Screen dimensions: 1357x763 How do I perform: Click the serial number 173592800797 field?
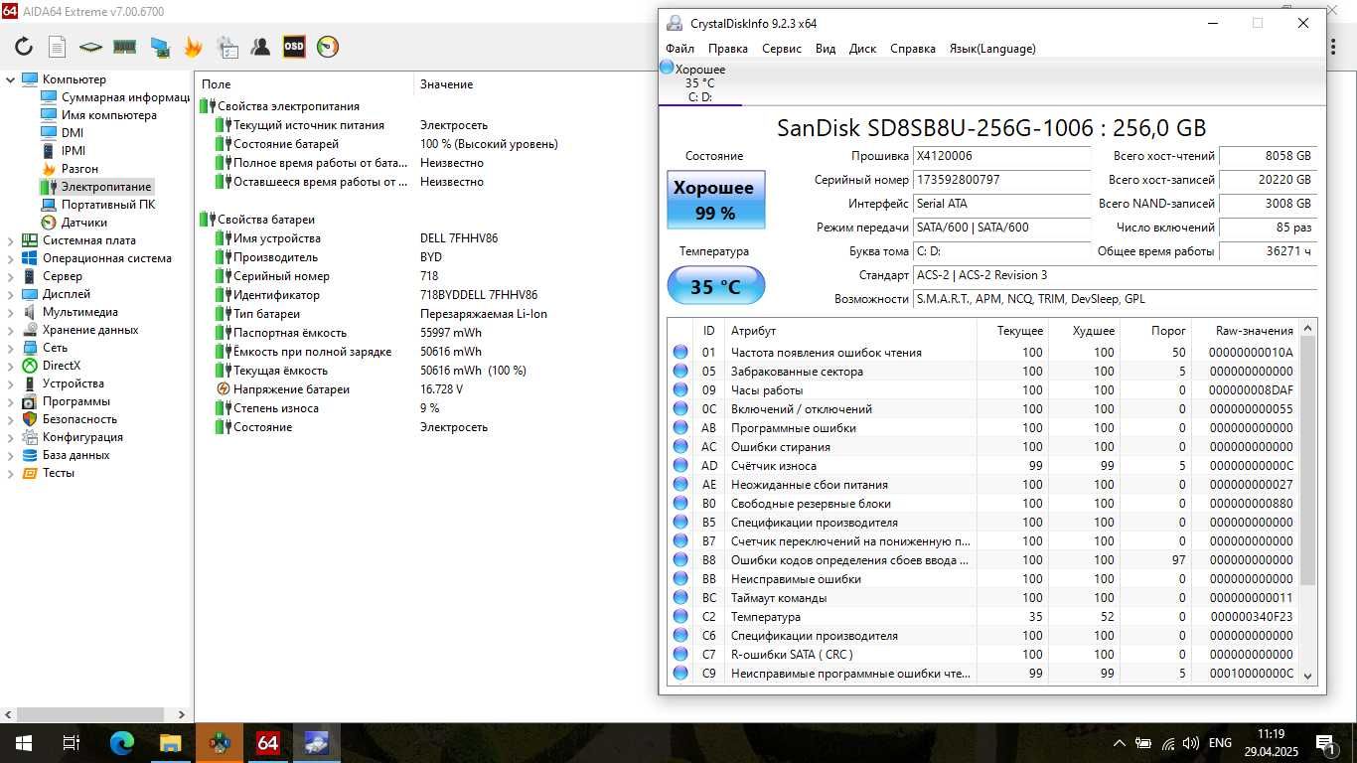[x=1001, y=180]
